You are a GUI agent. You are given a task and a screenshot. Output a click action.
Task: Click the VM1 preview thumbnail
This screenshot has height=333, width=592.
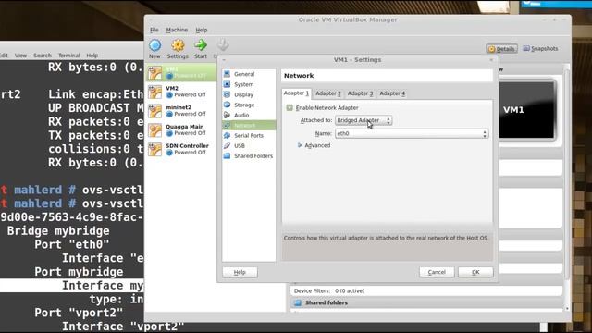pyautogui.click(x=527, y=110)
